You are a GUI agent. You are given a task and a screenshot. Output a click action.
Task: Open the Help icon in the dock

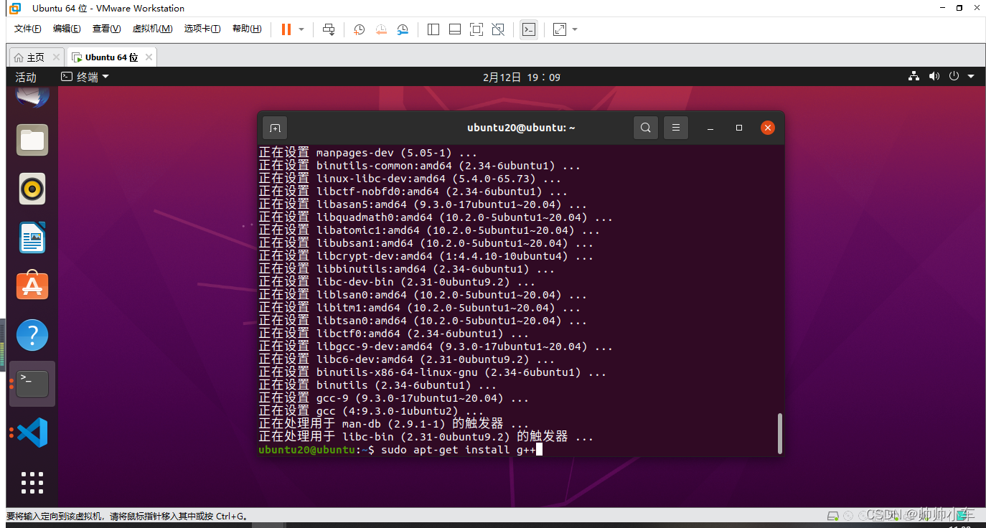(x=32, y=335)
